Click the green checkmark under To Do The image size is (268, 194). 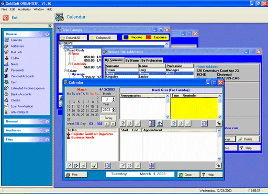[x=94, y=165]
